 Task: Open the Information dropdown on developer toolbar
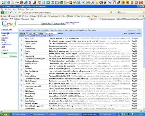42,16
